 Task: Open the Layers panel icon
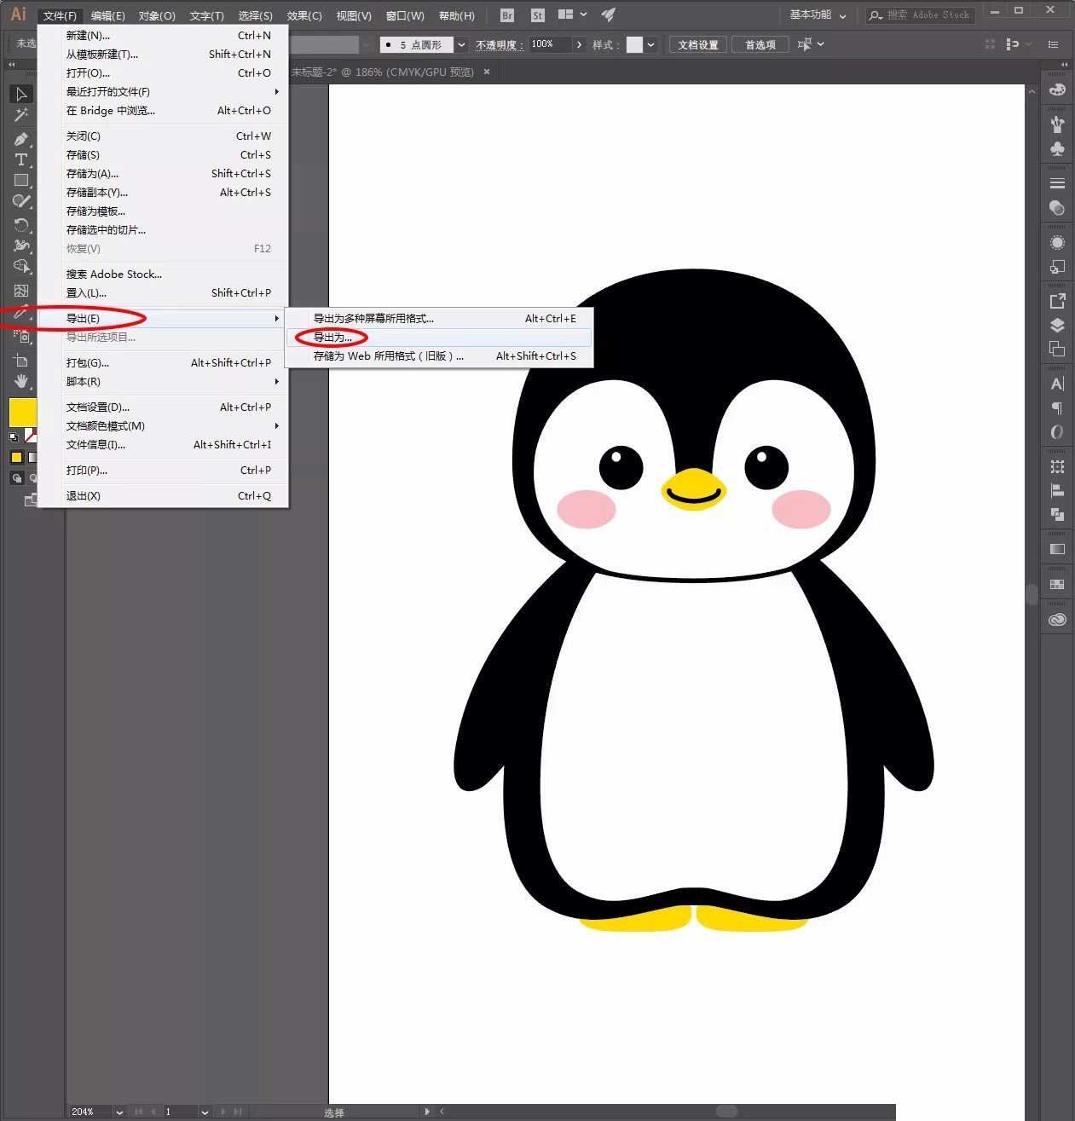(x=1057, y=325)
